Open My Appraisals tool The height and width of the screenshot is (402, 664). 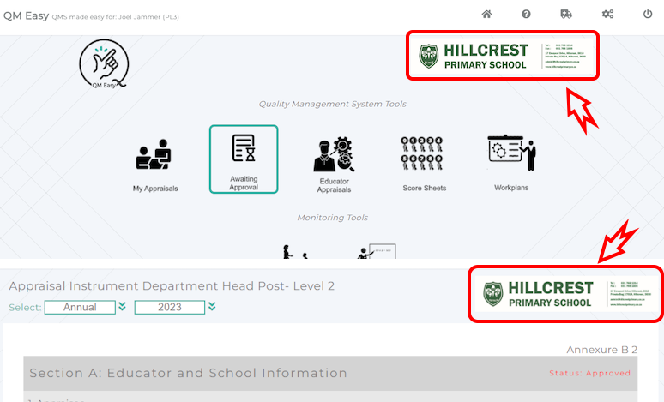(x=154, y=163)
